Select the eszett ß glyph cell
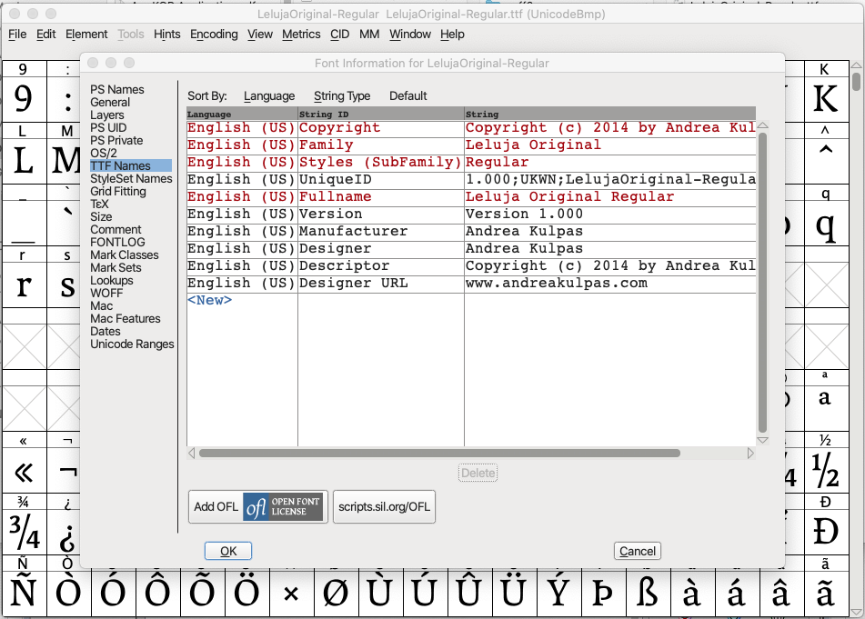Viewport: 865px width, 619px height. [x=648, y=594]
